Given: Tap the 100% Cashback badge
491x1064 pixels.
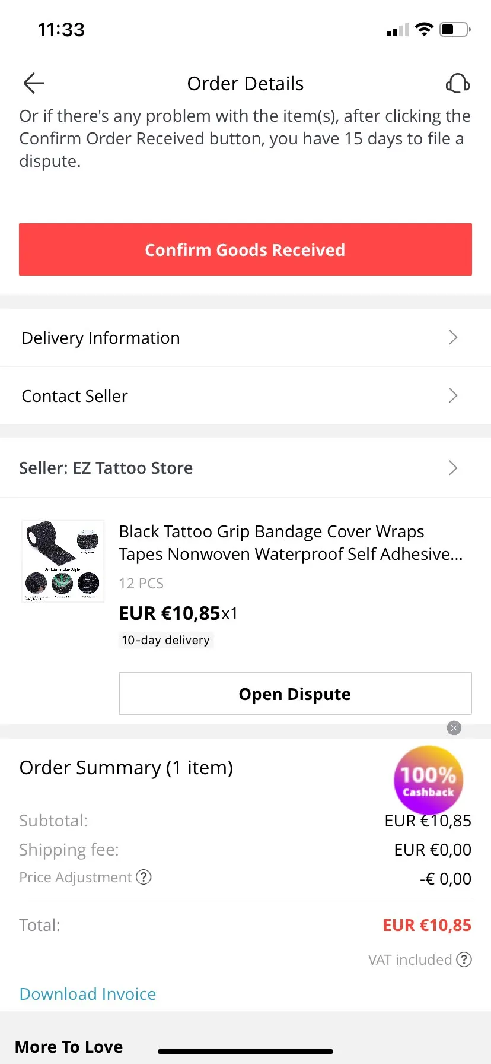Looking at the screenshot, I should click(x=428, y=780).
